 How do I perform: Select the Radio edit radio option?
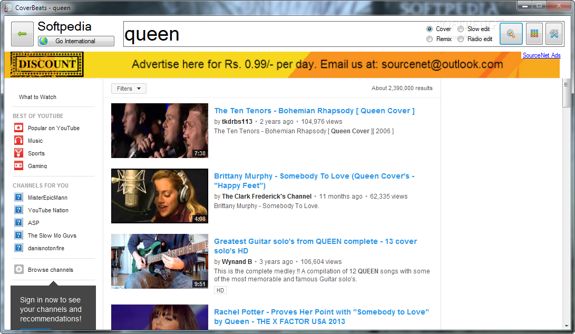tap(461, 39)
